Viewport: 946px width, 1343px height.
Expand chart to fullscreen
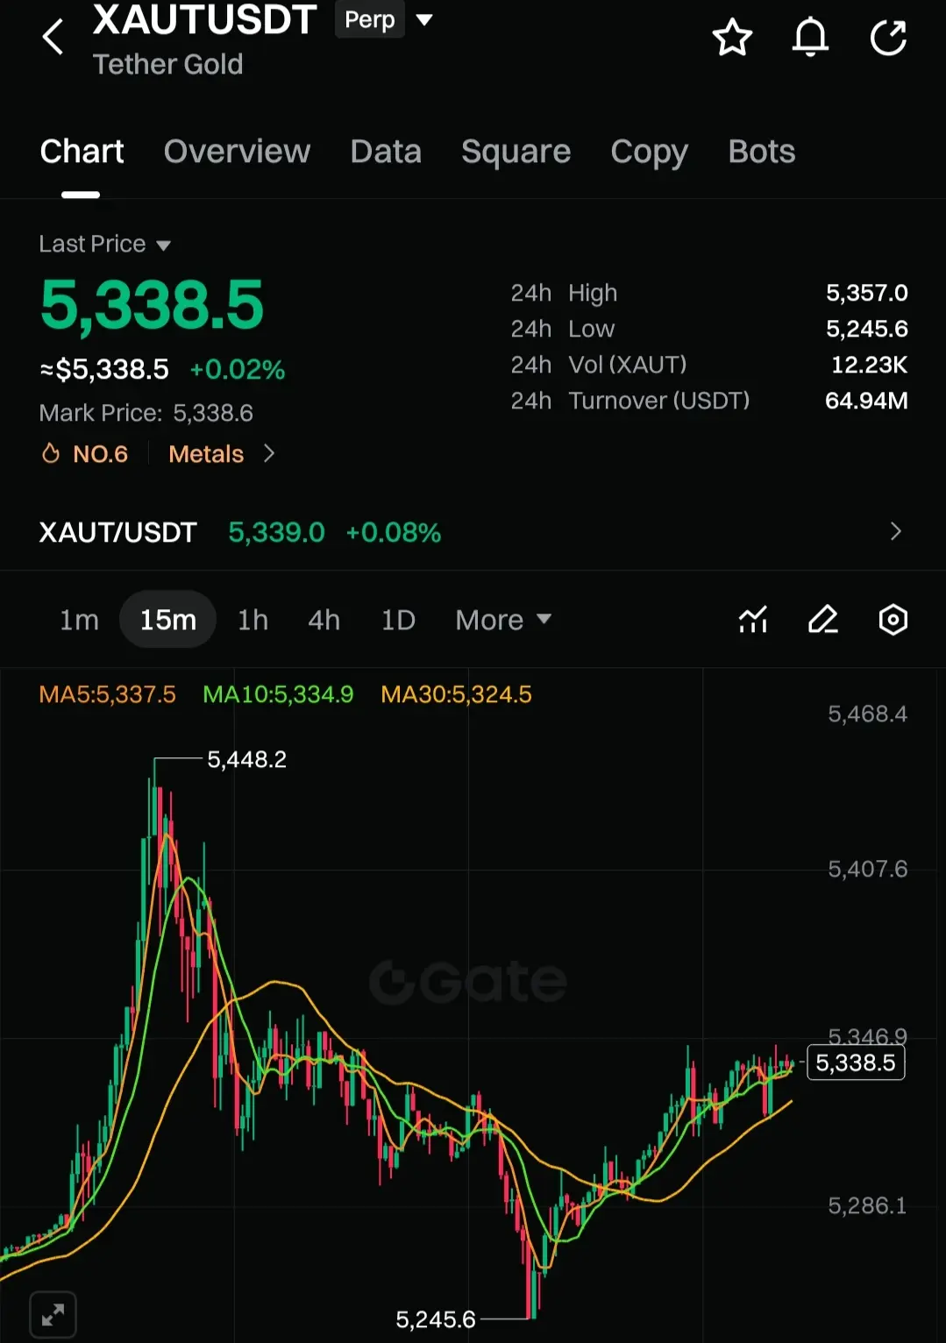pos(53,1314)
